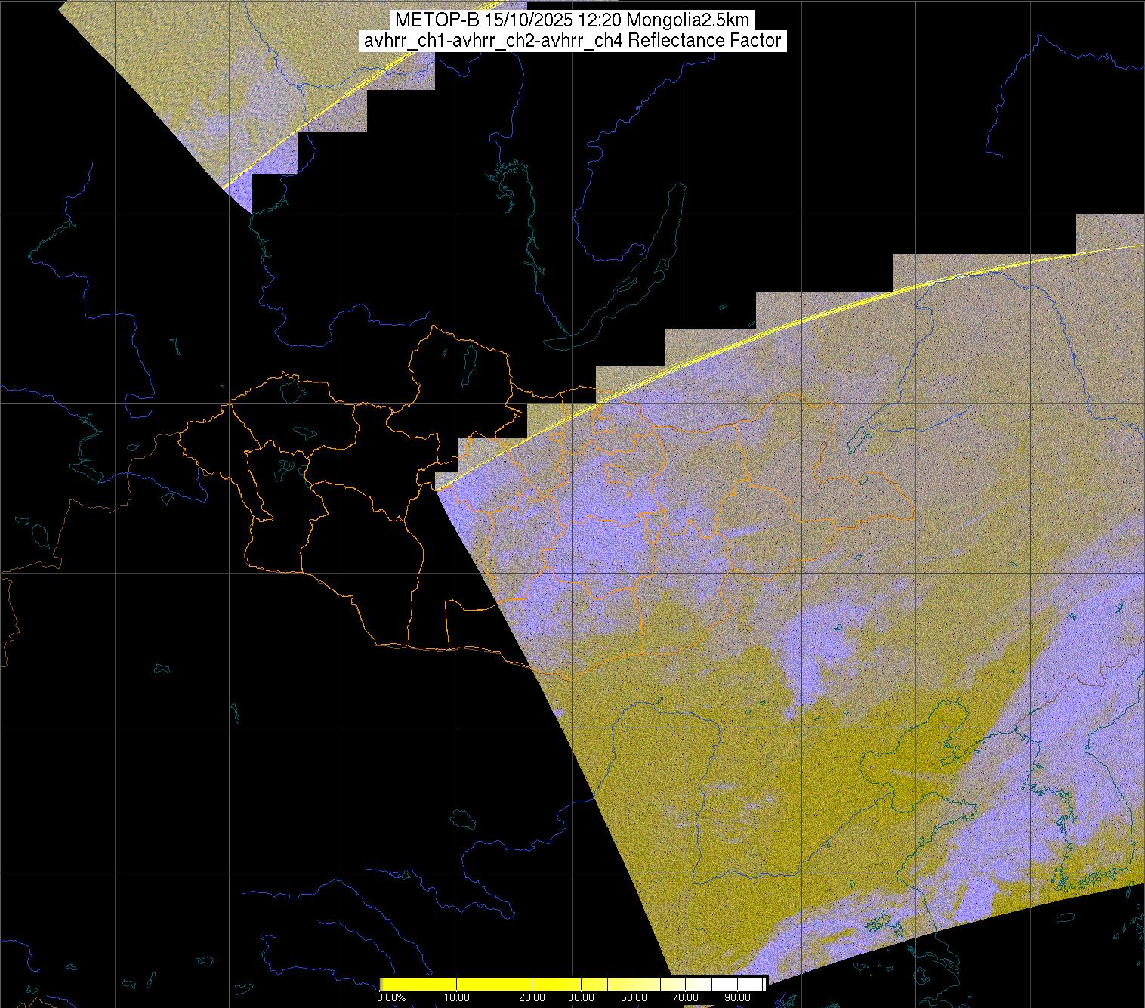Click the 10.00 tick label on colorbar

pos(458,998)
